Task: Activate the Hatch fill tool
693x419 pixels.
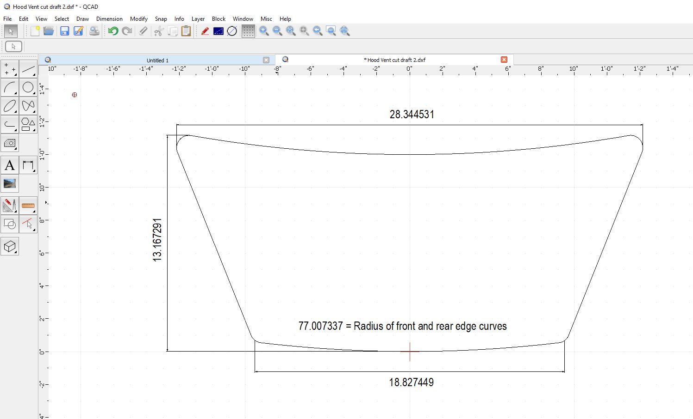Action: pyautogui.click(x=10, y=143)
